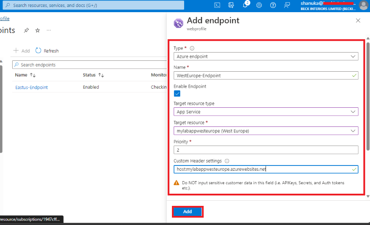Toggle the Enable Endpoint checkbox

(x=177, y=94)
